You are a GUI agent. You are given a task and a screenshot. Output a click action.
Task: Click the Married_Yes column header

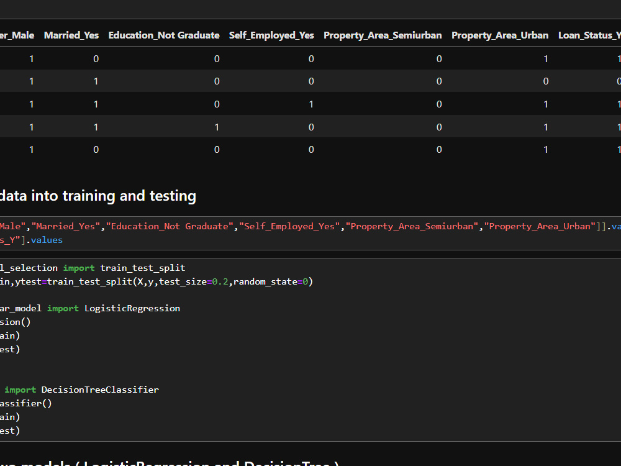[71, 35]
